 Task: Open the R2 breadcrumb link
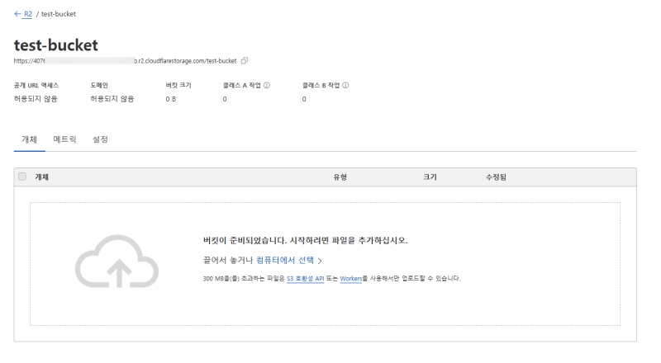coord(28,14)
